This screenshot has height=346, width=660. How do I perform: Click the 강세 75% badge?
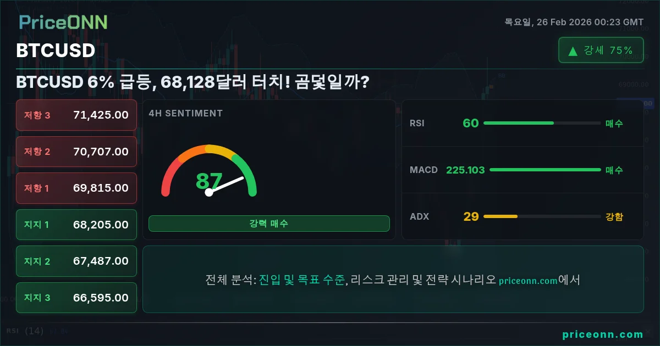point(601,51)
